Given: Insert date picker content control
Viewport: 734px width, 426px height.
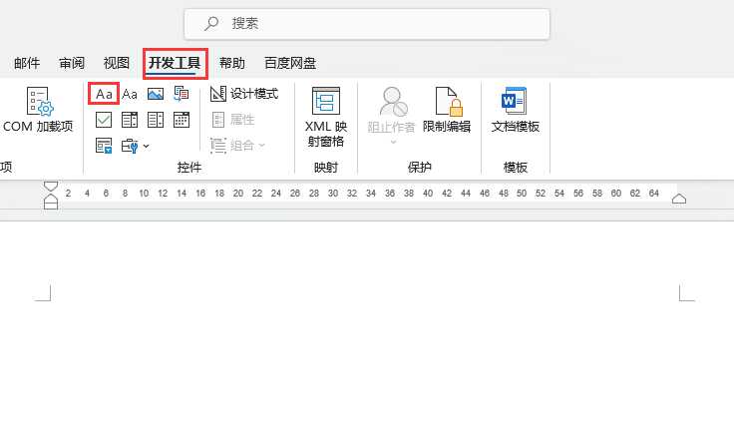Looking at the screenshot, I should pyautogui.click(x=182, y=120).
